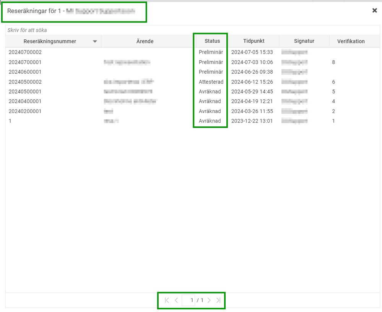The width and height of the screenshot is (382, 312).
Task: Sort by the Ärende column header
Action: pos(145,41)
